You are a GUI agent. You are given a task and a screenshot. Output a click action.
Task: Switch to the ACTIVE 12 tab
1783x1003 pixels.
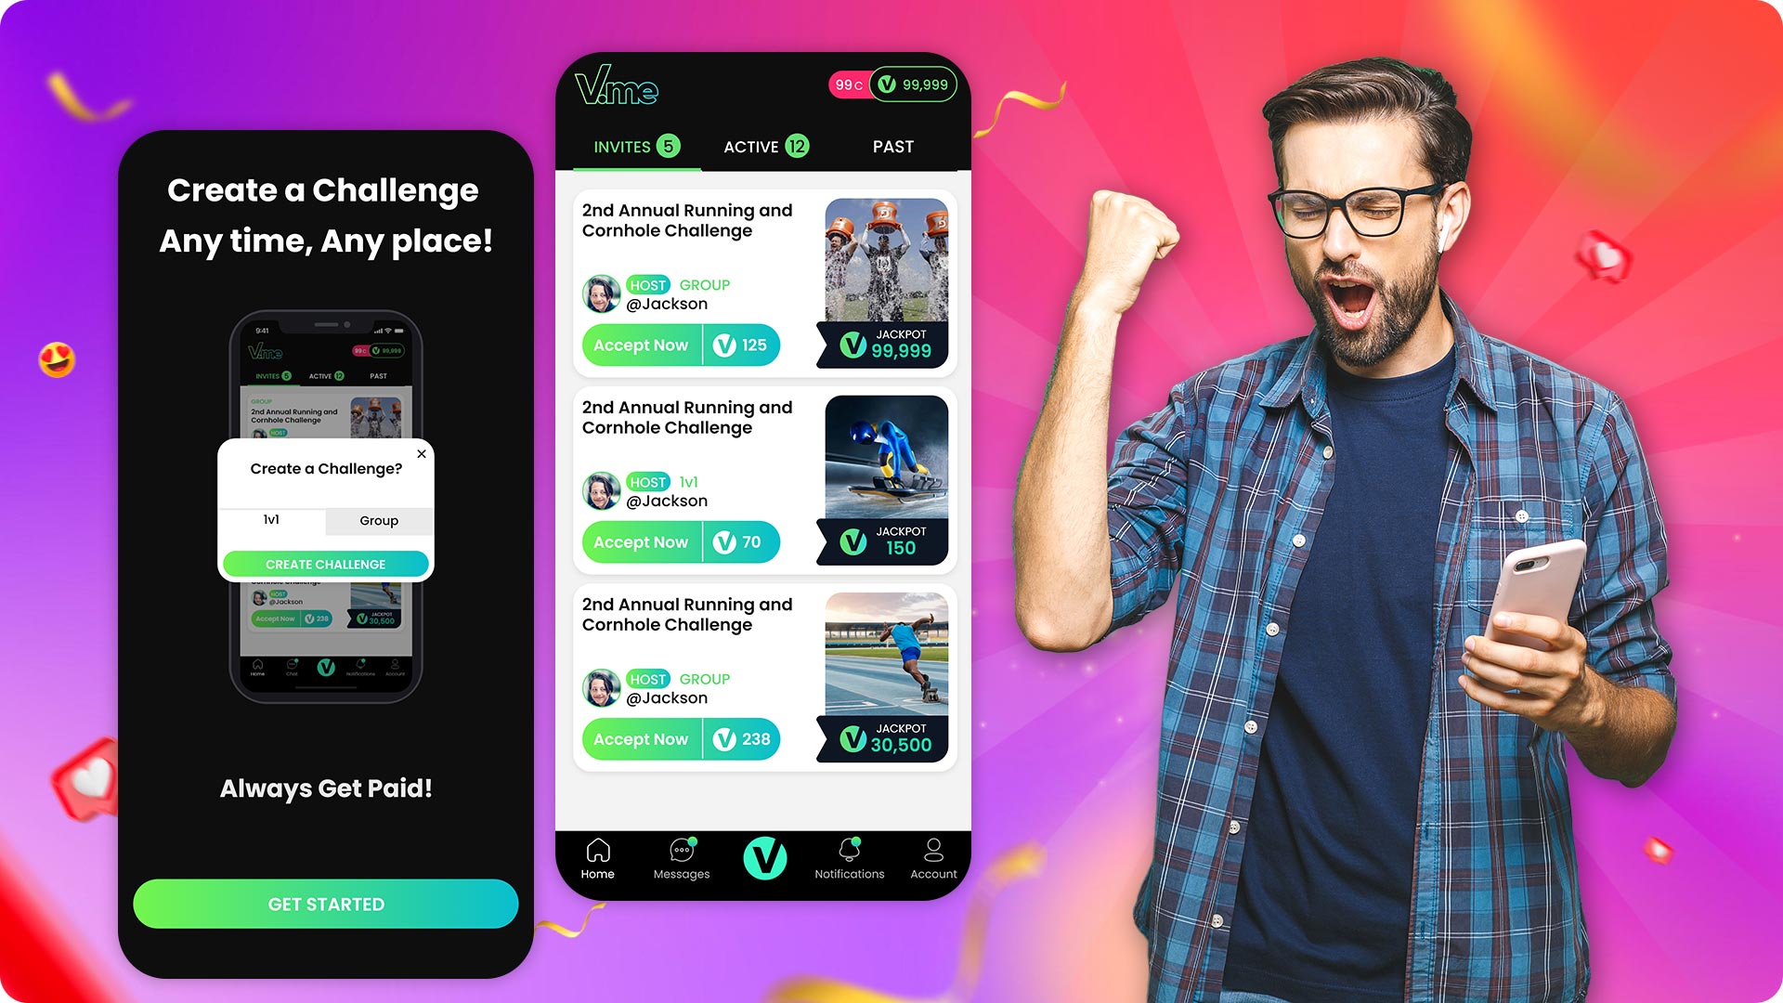tap(765, 146)
